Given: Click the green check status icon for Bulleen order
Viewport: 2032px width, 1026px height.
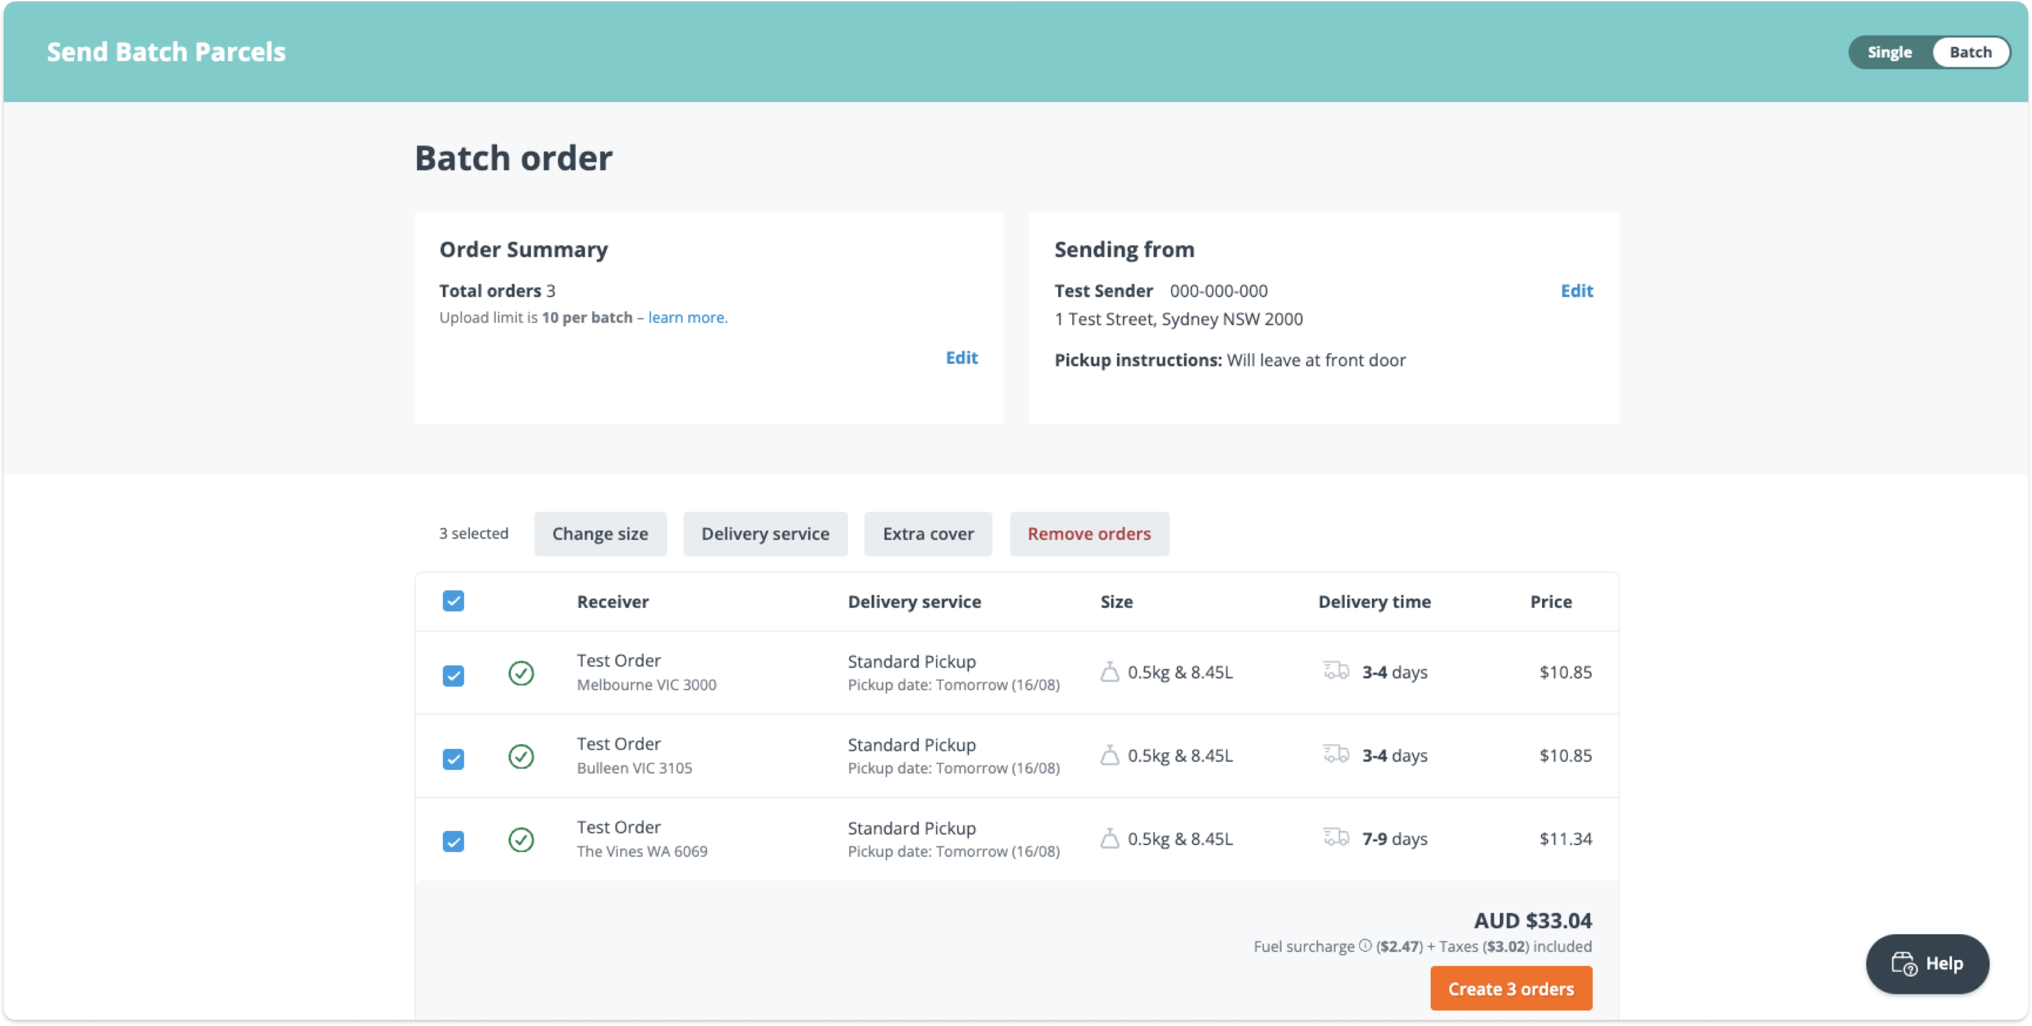Looking at the screenshot, I should [x=521, y=756].
